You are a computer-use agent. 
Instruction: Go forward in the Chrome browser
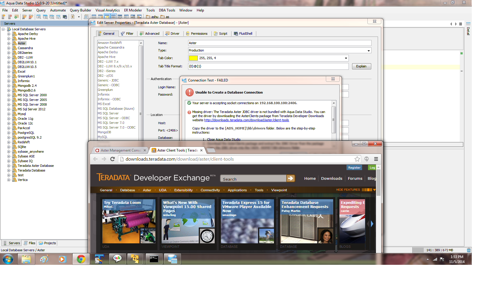(x=104, y=159)
